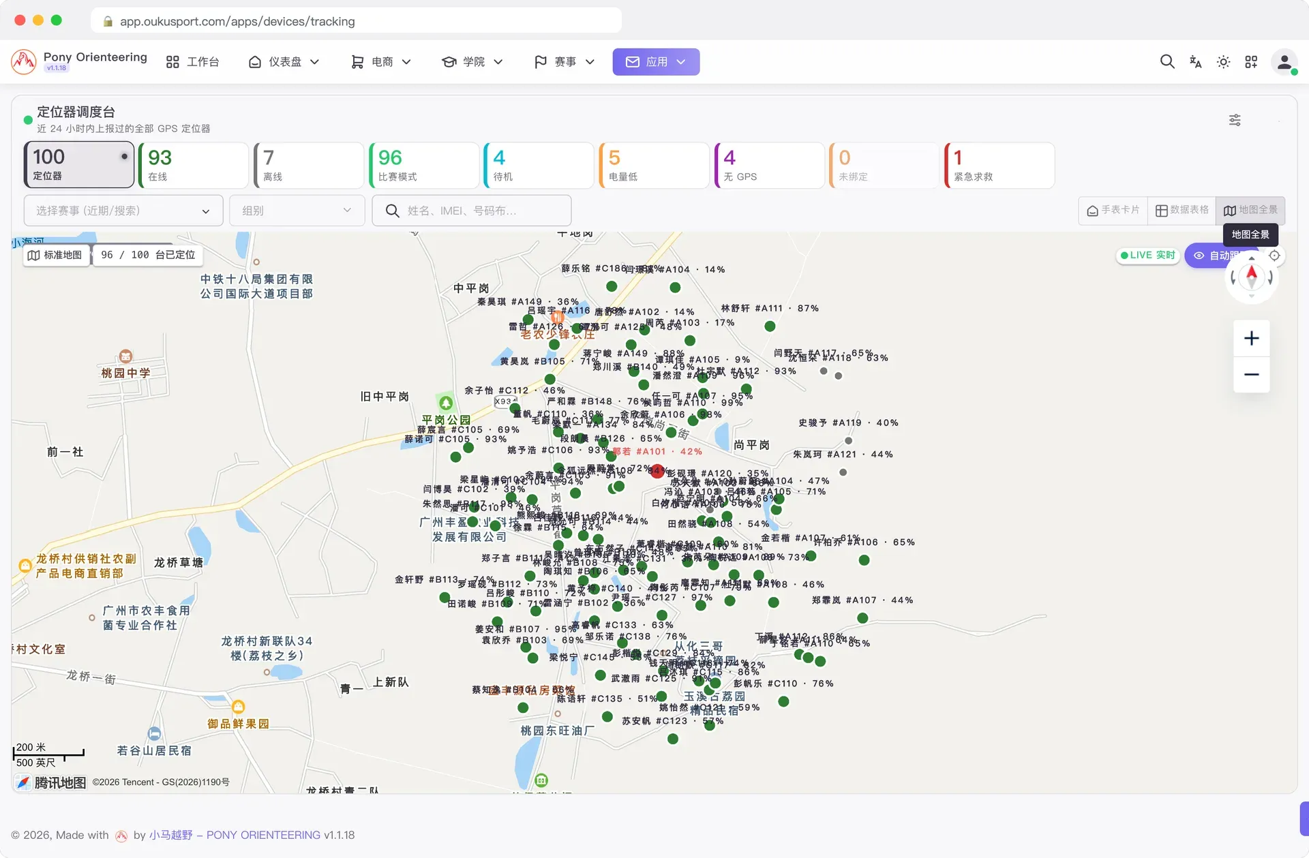Rotate map clockwise with compass arrow
1309x858 pixels.
tap(1270, 278)
